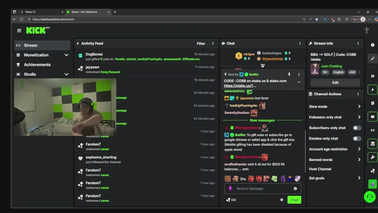Viewport: 378px width, 213px height.
Task: Go back in the browser
Action: pyautogui.click(x=14, y=19)
